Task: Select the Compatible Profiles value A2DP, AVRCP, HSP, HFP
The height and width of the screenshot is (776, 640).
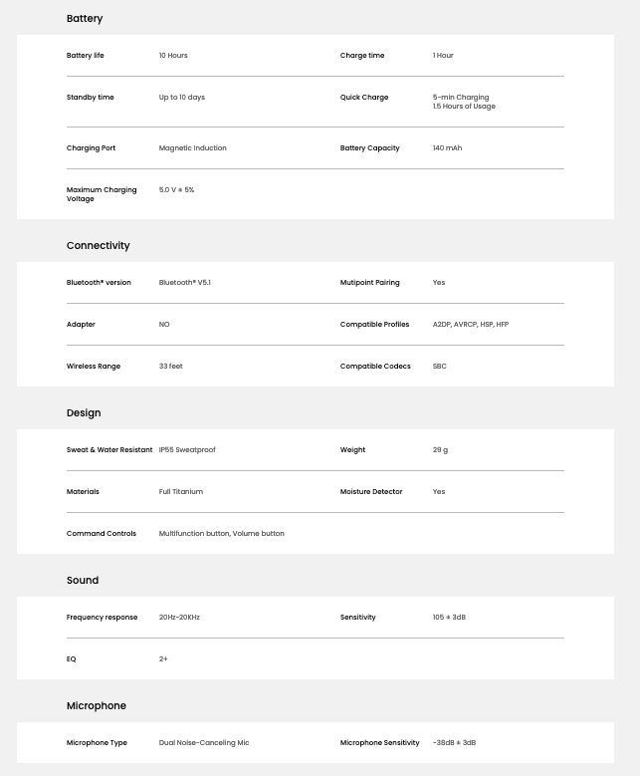Action: [x=470, y=325]
